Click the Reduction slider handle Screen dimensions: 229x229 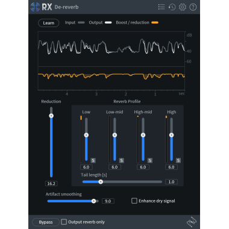[x=51, y=116]
